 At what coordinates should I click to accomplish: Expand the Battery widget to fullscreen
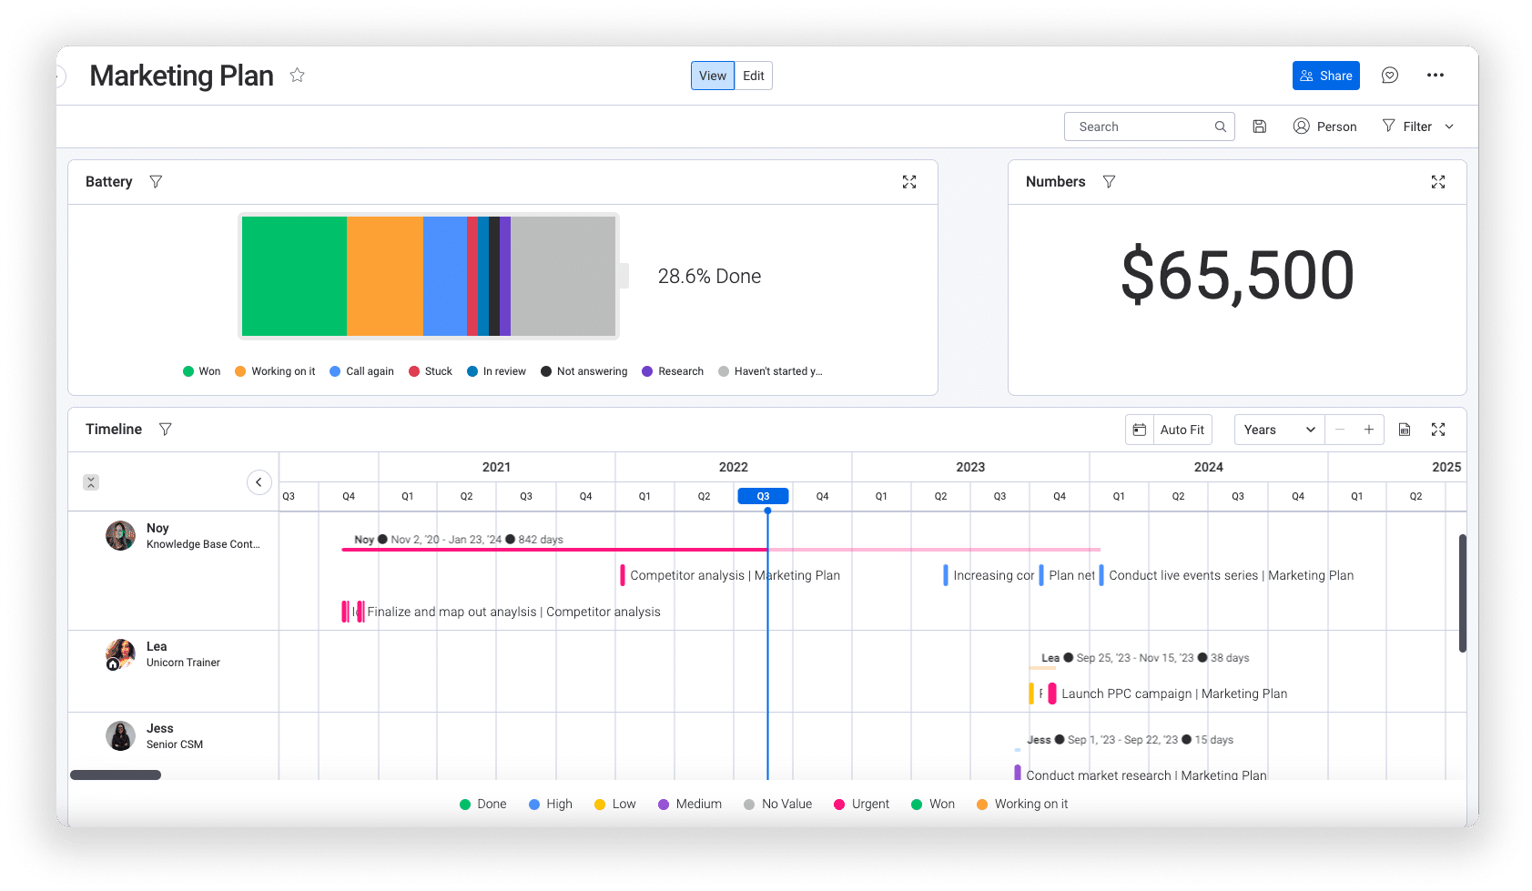pyautogui.click(x=908, y=182)
